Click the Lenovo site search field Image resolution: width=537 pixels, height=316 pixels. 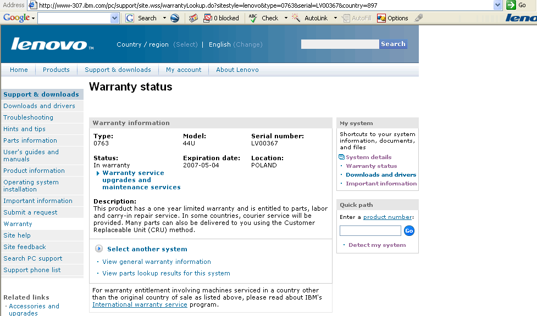click(340, 44)
